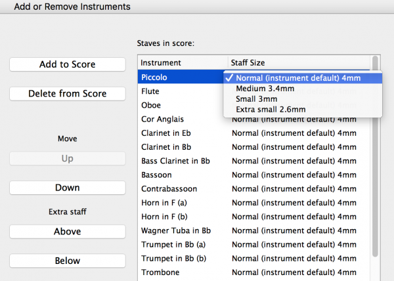Add an extra staff Above

click(x=68, y=231)
